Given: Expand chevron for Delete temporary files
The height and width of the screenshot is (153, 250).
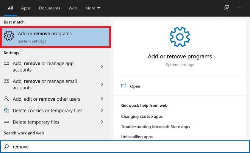Looking at the screenshot, I should 102,122.
